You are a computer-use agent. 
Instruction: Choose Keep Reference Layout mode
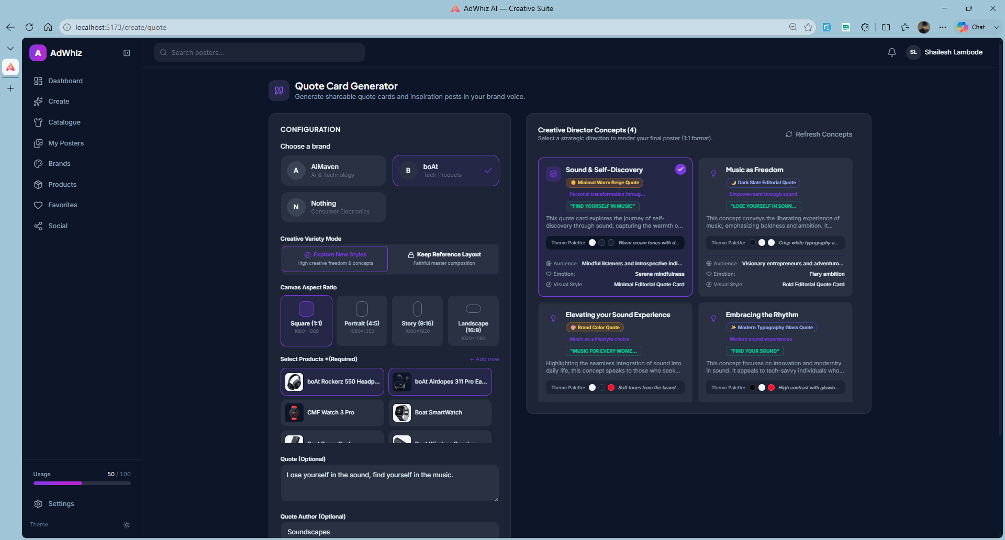pyautogui.click(x=444, y=259)
